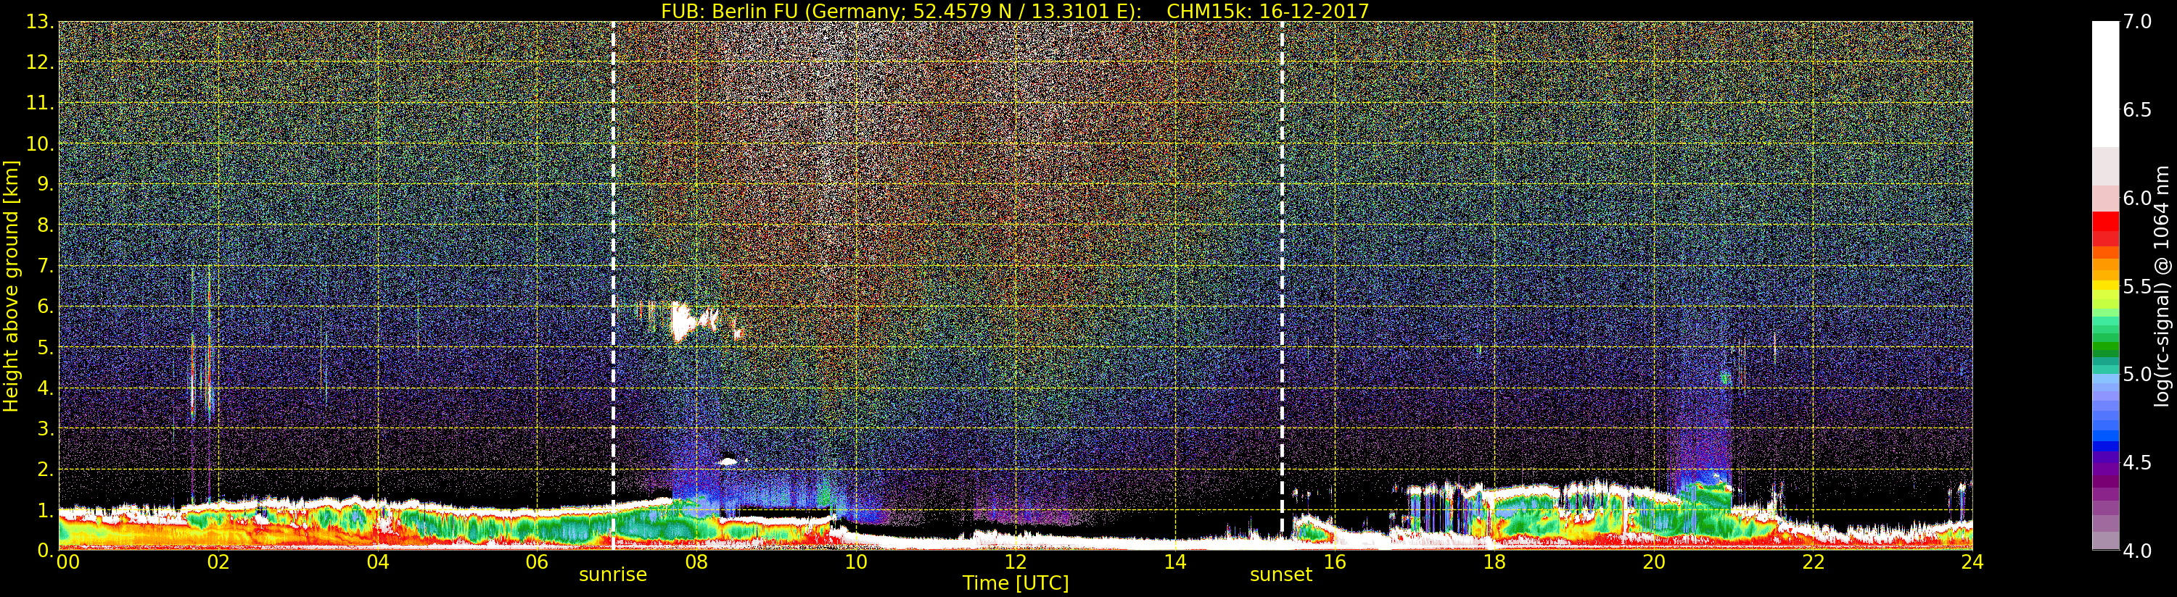Select the '3.' height axis tick label
The image size is (2177, 597).
[45, 428]
